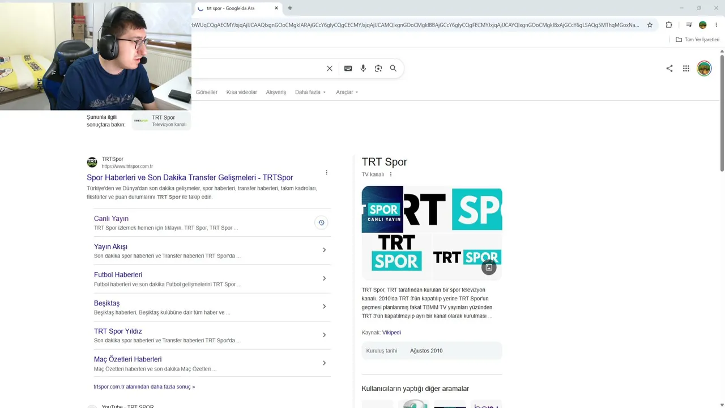Clear the search box with the X

330,69
